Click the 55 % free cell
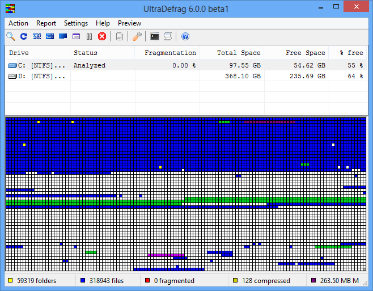The width and height of the screenshot is (373, 291). pos(355,65)
